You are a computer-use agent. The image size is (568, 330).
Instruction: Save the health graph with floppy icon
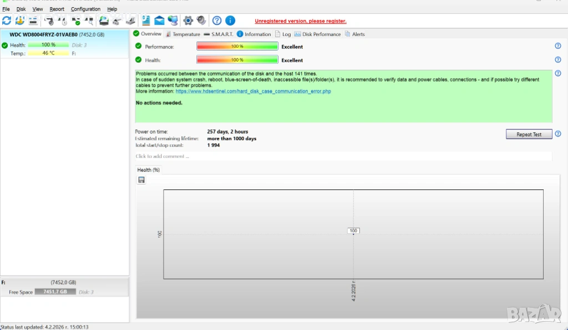pyautogui.click(x=141, y=180)
